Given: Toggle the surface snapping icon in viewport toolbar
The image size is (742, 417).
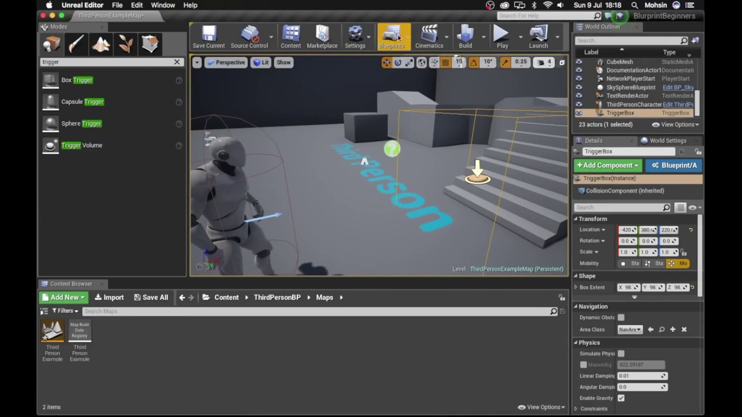Looking at the screenshot, I should coord(434,62).
